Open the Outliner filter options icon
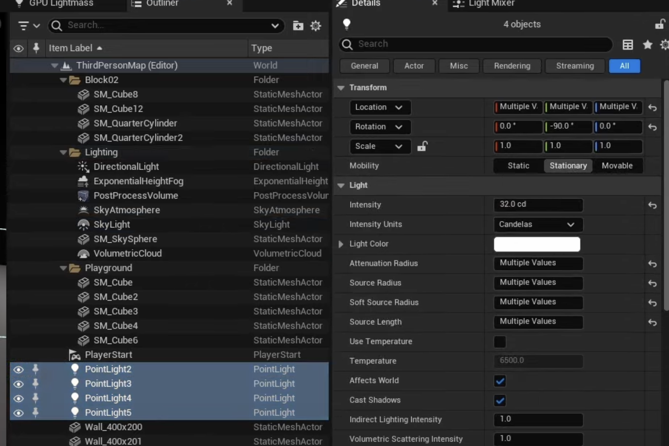 pyautogui.click(x=29, y=26)
